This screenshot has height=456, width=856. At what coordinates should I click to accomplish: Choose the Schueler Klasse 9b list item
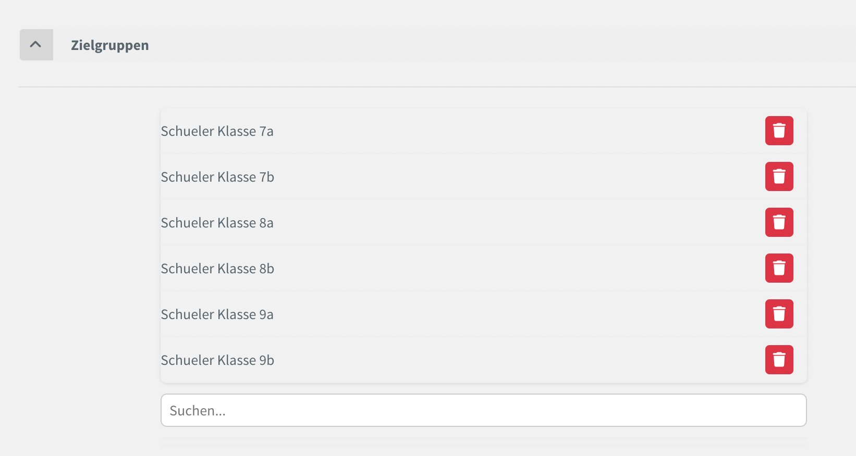click(x=217, y=360)
